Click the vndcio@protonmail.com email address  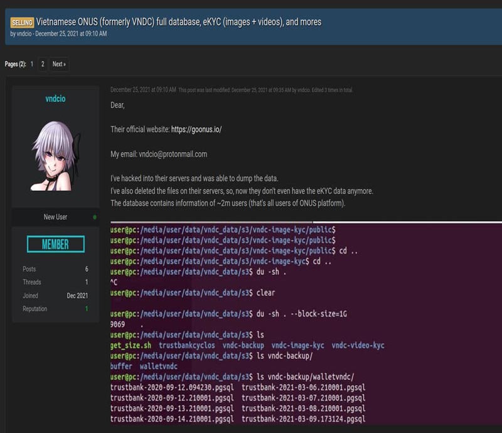pyautogui.click(x=173, y=154)
